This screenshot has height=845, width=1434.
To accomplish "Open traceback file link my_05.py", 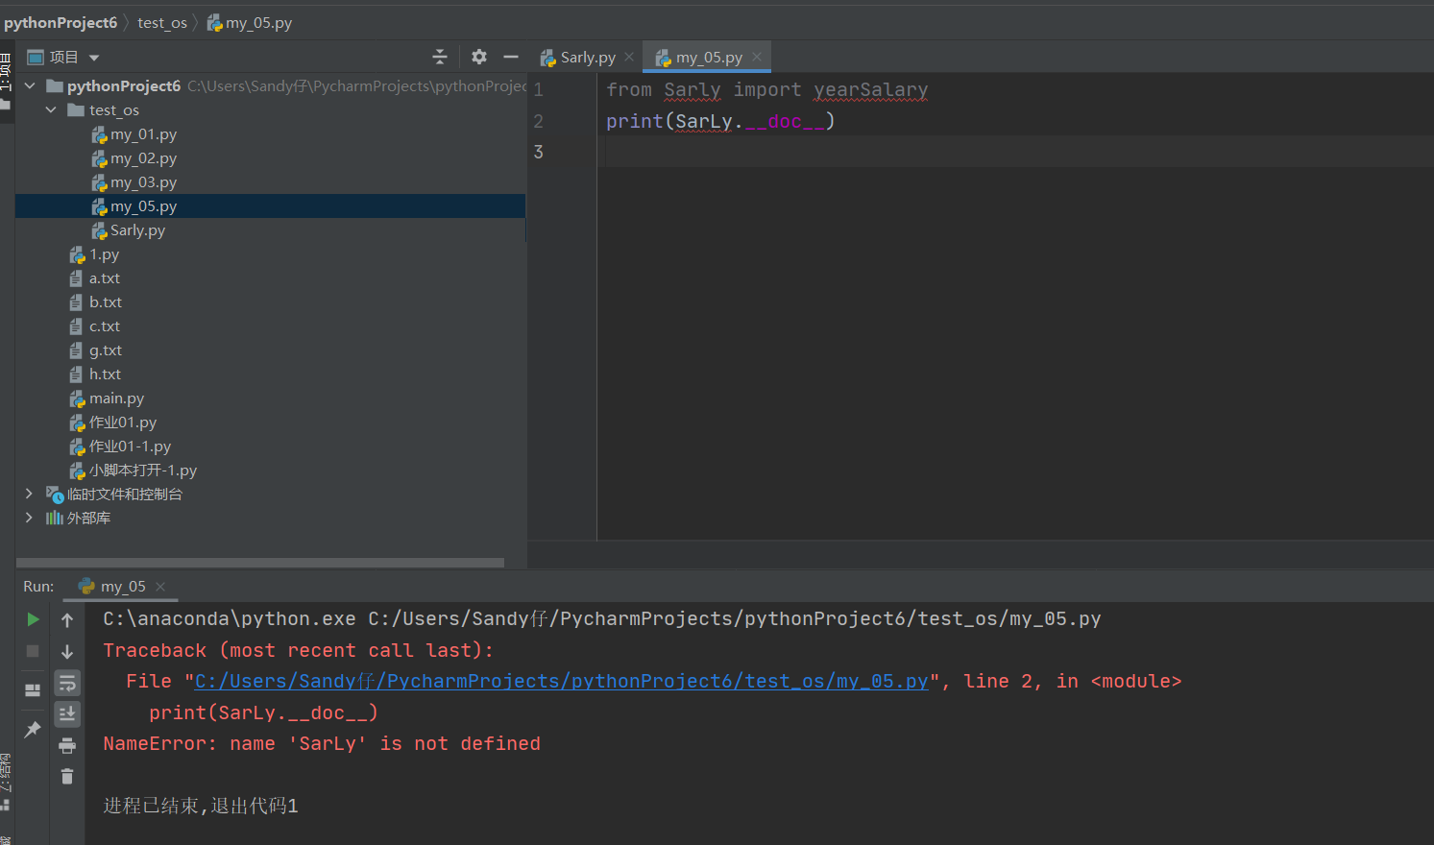I will coord(562,681).
